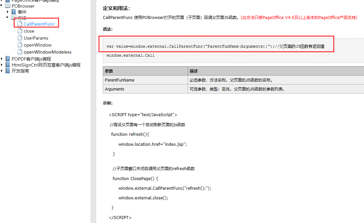Click the 开发指南 book icon
The height and width of the screenshot is (223, 364).
(x=8, y=71)
